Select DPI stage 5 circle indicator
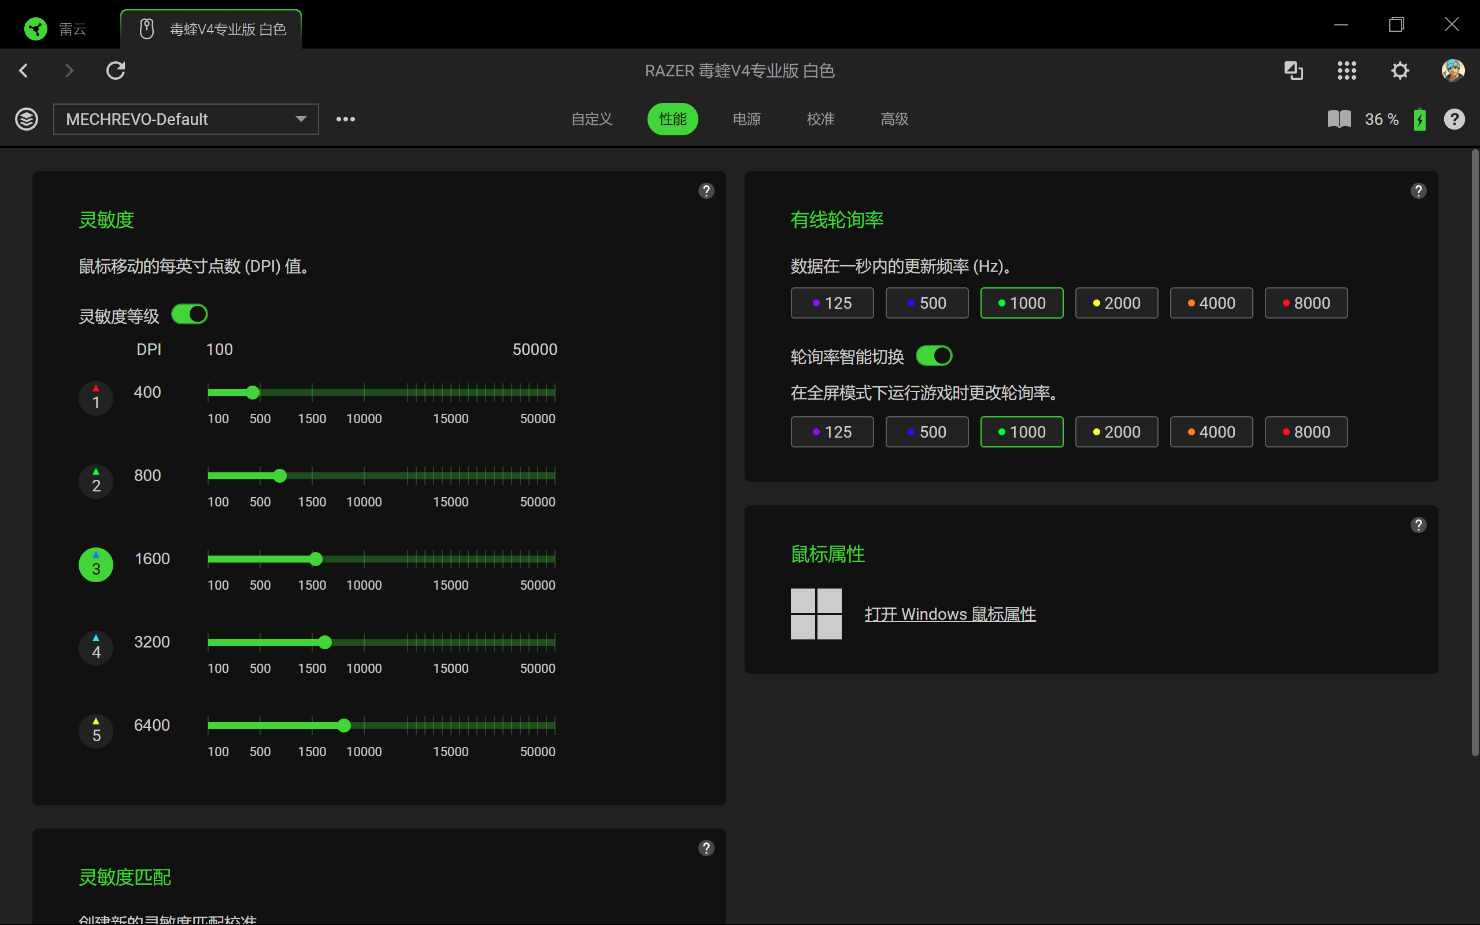Image resolution: width=1480 pixels, height=925 pixels. pos(96,731)
